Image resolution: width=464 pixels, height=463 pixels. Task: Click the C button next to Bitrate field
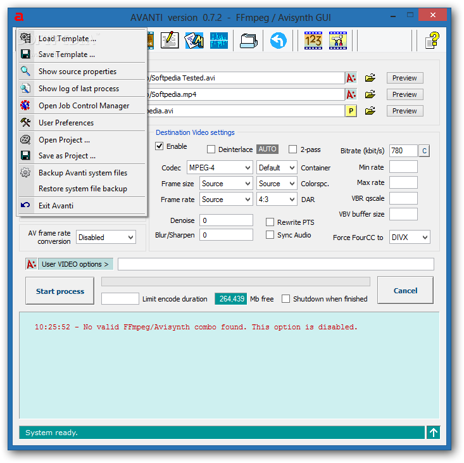(x=424, y=151)
